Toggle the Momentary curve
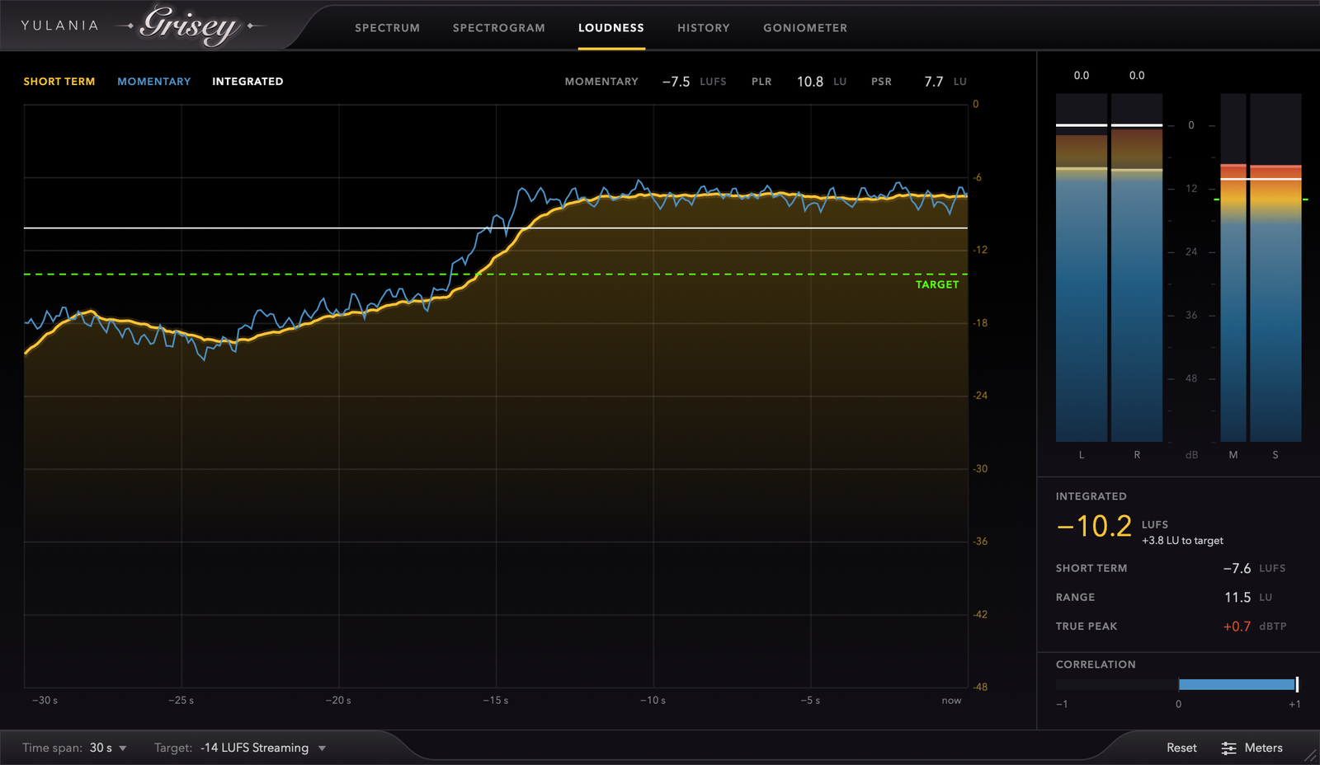The height and width of the screenshot is (765, 1320). coord(153,82)
